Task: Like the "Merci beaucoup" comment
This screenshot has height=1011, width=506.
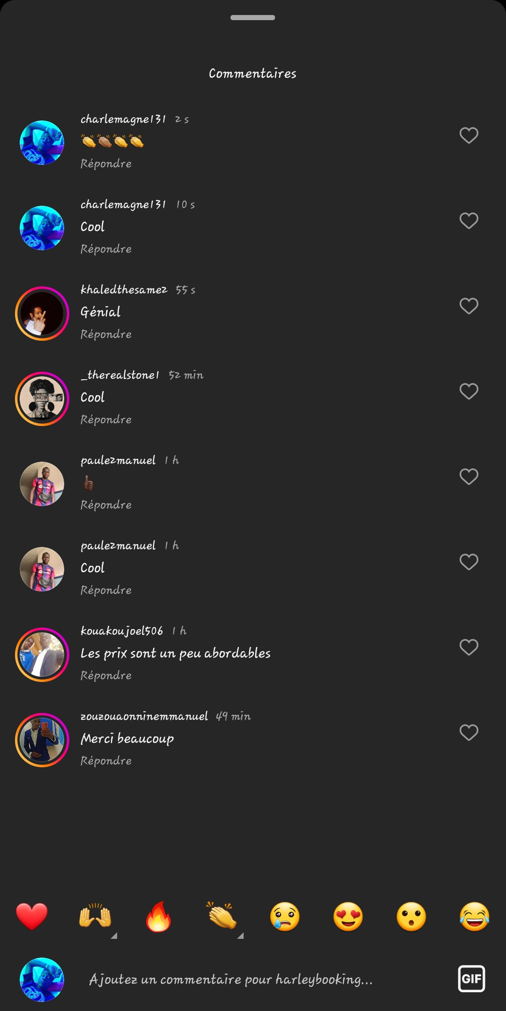Action: pyautogui.click(x=469, y=733)
